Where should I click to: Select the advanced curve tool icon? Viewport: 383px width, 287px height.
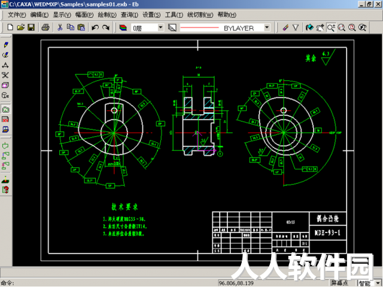coord(5,55)
